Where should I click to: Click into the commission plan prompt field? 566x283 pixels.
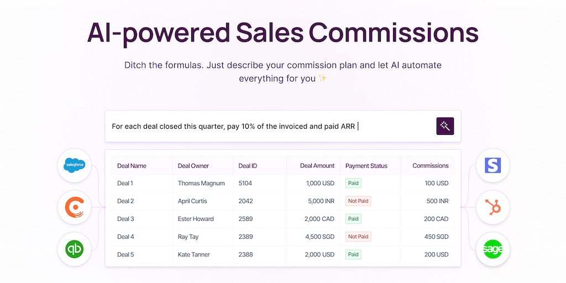click(x=265, y=127)
